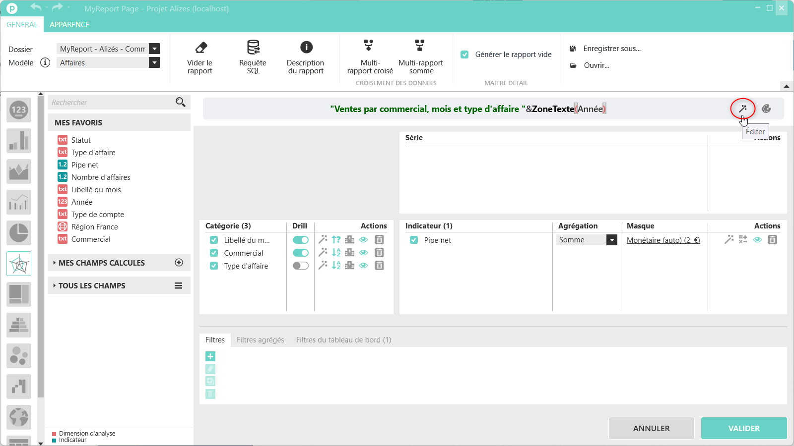Select the radar chart type icon
Viewport: 794px width, 446px height.
(19, 264)
